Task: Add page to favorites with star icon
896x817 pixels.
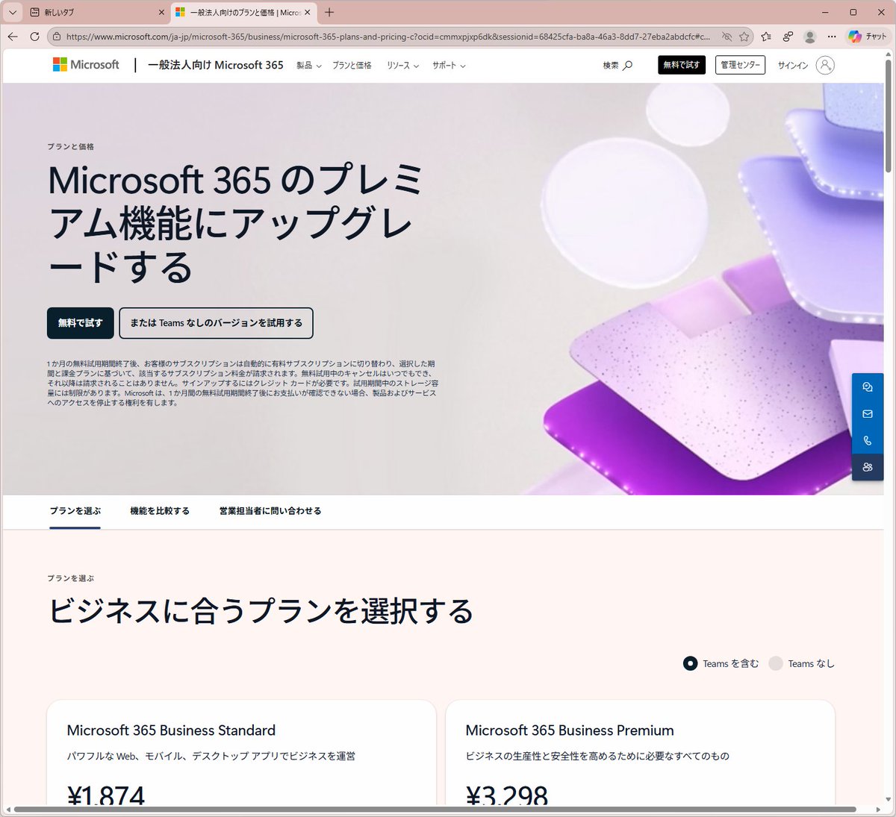Action: [x=744, y=37]
